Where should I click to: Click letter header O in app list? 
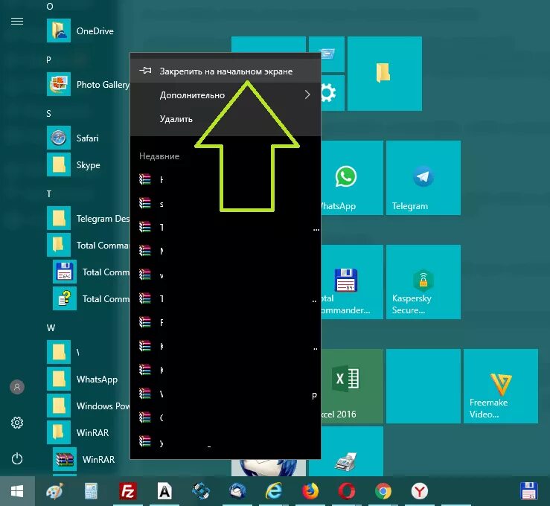pyautogui.click(x=50, y=6)
